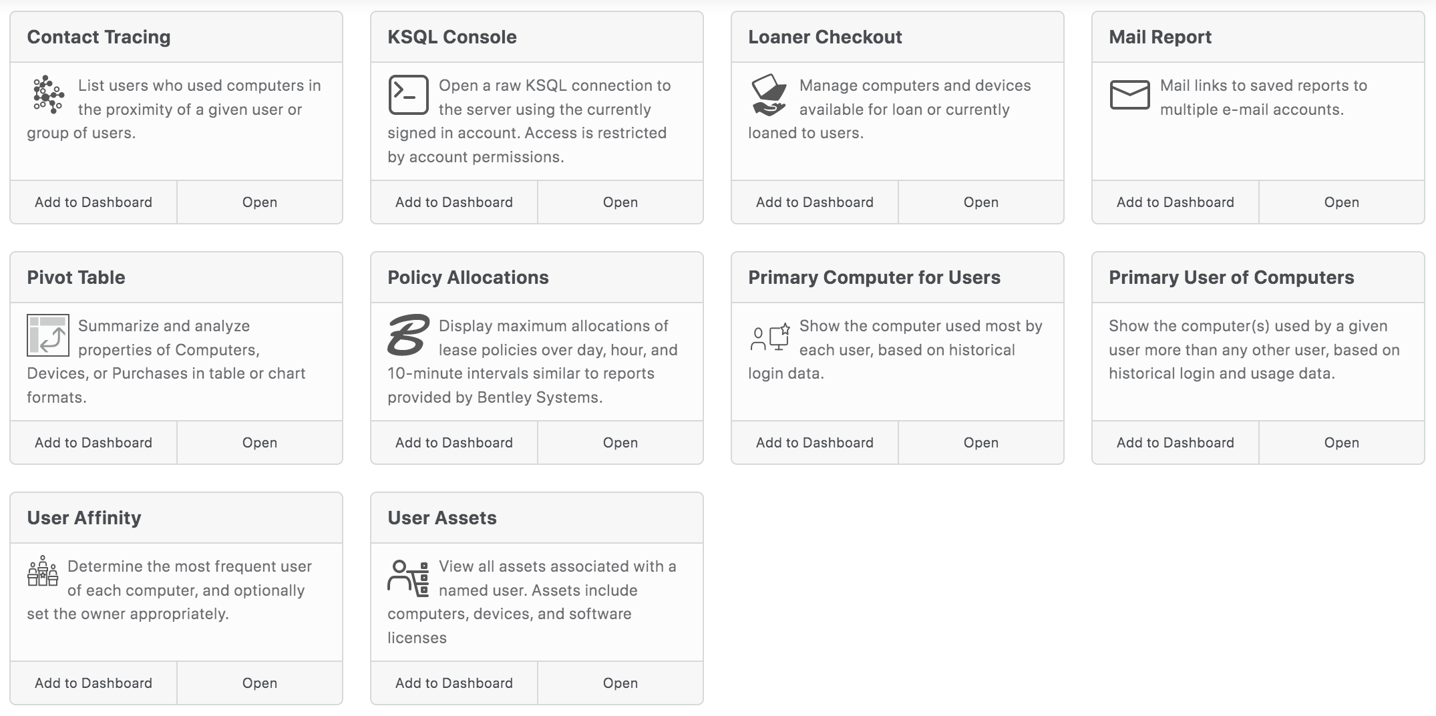Screen dimensions: 1436x716
Task: Select the Primary User of Computers heading
Action: point(1231,278)
